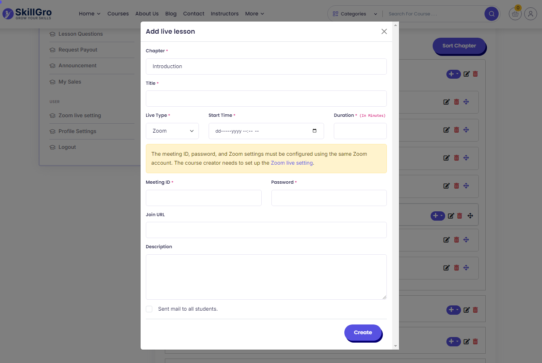Screen dimensions: 542x363
Task: Go to Courses in the navigation
Action: [118, 14]
